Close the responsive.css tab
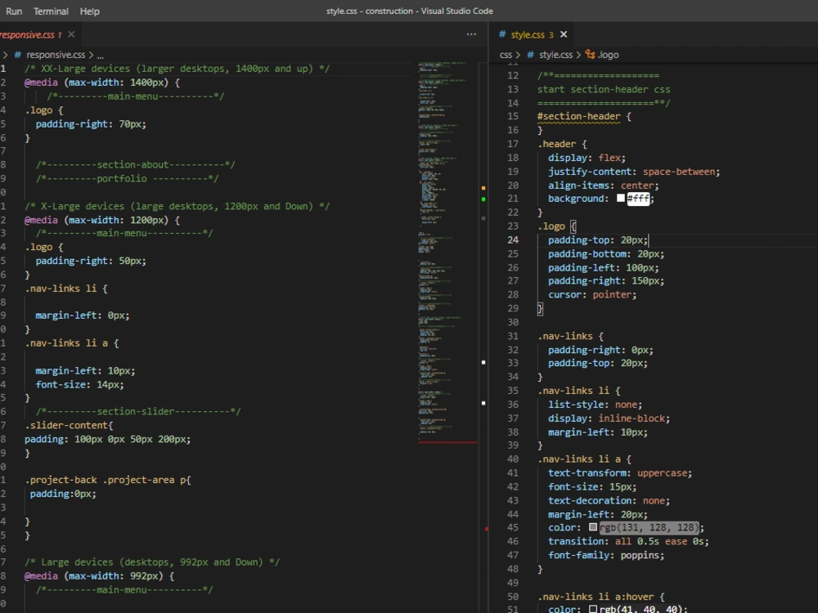 (71, 34)
